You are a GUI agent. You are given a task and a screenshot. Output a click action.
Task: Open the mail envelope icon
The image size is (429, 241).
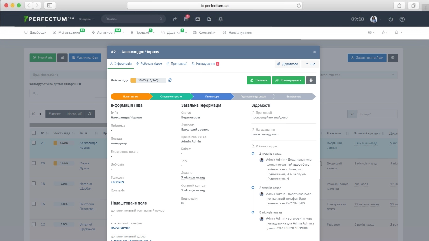point(198,19)
